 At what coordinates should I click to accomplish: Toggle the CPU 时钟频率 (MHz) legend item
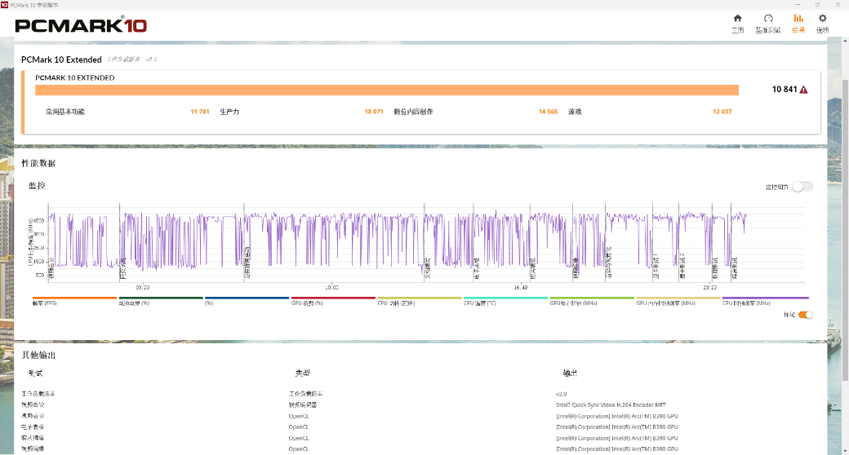(765, 301)
